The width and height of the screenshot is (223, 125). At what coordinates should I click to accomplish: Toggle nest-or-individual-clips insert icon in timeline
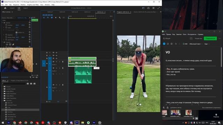click(44, 18)
